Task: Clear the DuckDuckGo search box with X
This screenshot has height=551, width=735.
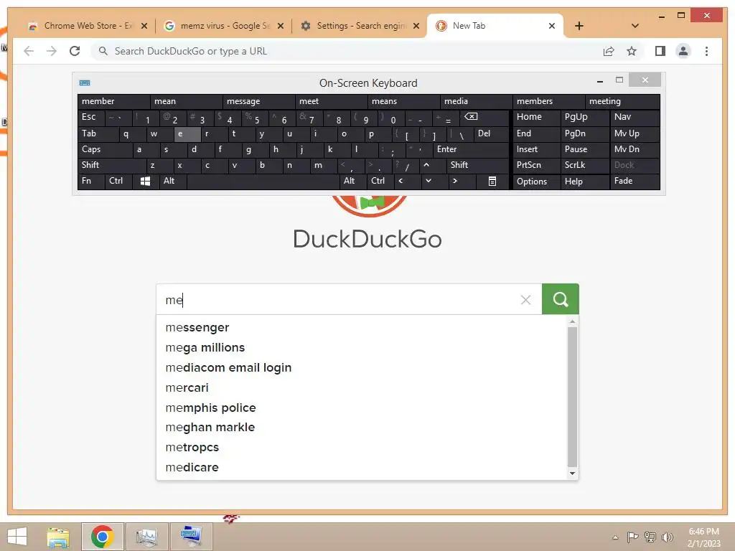Action: coord(525,300)
